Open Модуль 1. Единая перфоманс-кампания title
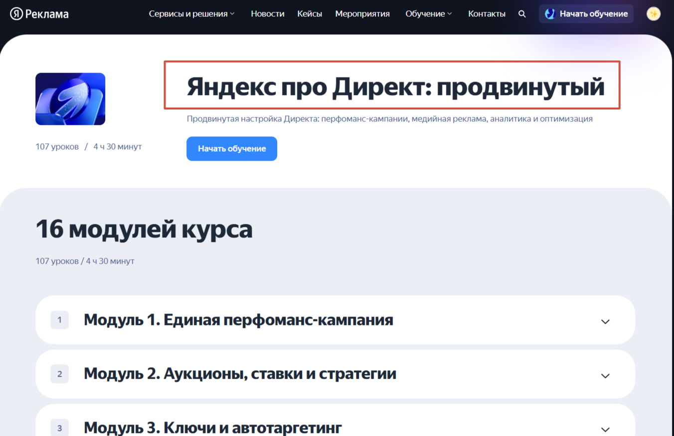Viewport: 674px width, 436px height. (x=238, y=320)
